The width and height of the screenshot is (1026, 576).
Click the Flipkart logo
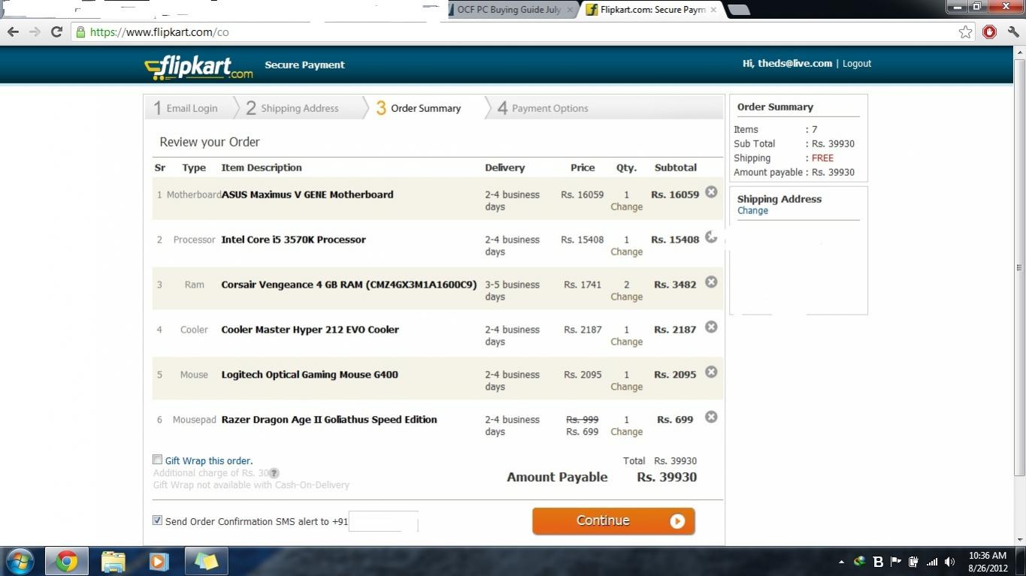pyautogui.click(x=199, y=67)
